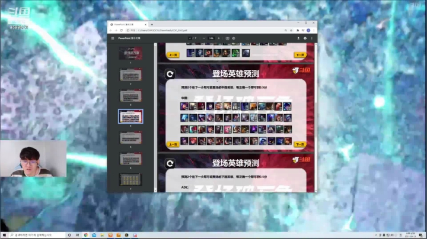The height and width of the screenshot is (239, 427).
Task: Toggle the PDF viewer sidebar menu
Action: coord(113,38)
